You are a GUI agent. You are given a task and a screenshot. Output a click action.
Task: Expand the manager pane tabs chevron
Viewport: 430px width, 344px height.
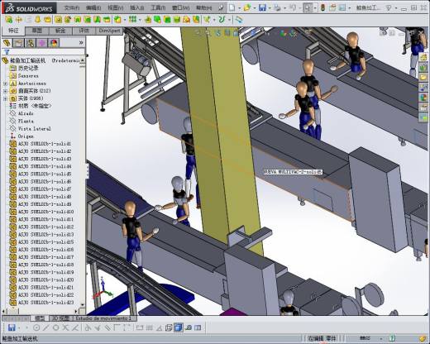[81, 42]
